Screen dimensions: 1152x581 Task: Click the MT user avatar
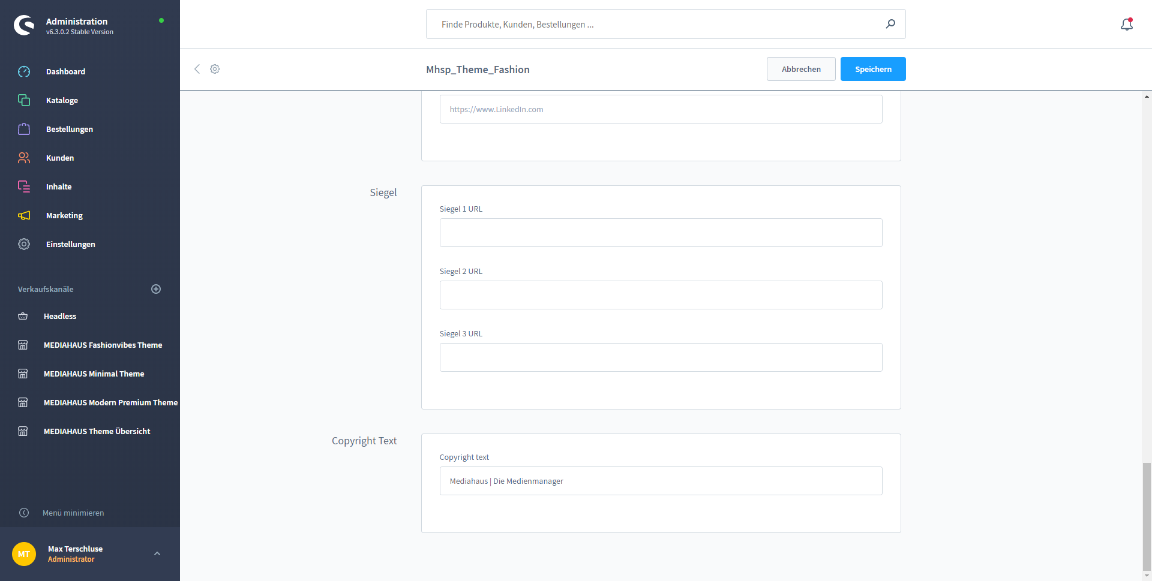[x=24, y=554]
